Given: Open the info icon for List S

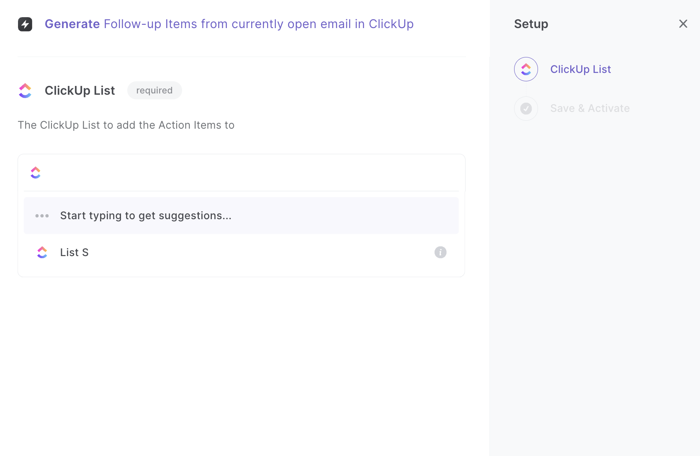Looking at the screenshot, I should (440, 252).
